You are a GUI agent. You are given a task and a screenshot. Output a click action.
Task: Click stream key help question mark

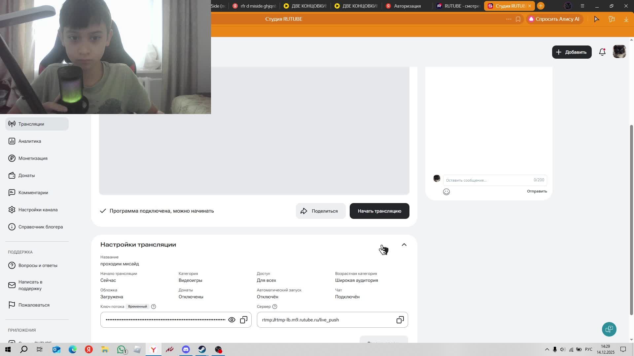point(154,307)
